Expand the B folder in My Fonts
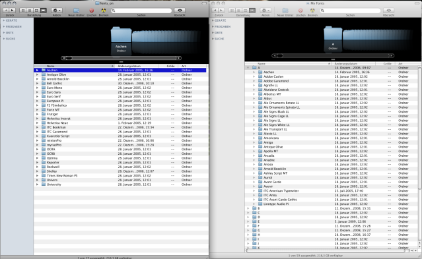 coord(248,208)
